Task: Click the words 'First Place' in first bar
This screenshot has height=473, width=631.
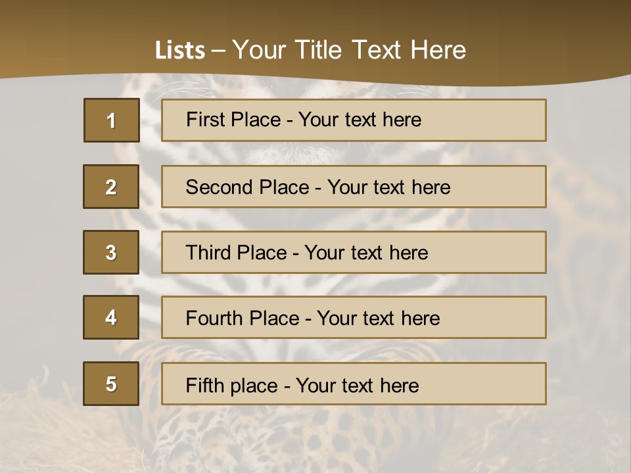Action: tap(233, 120)
